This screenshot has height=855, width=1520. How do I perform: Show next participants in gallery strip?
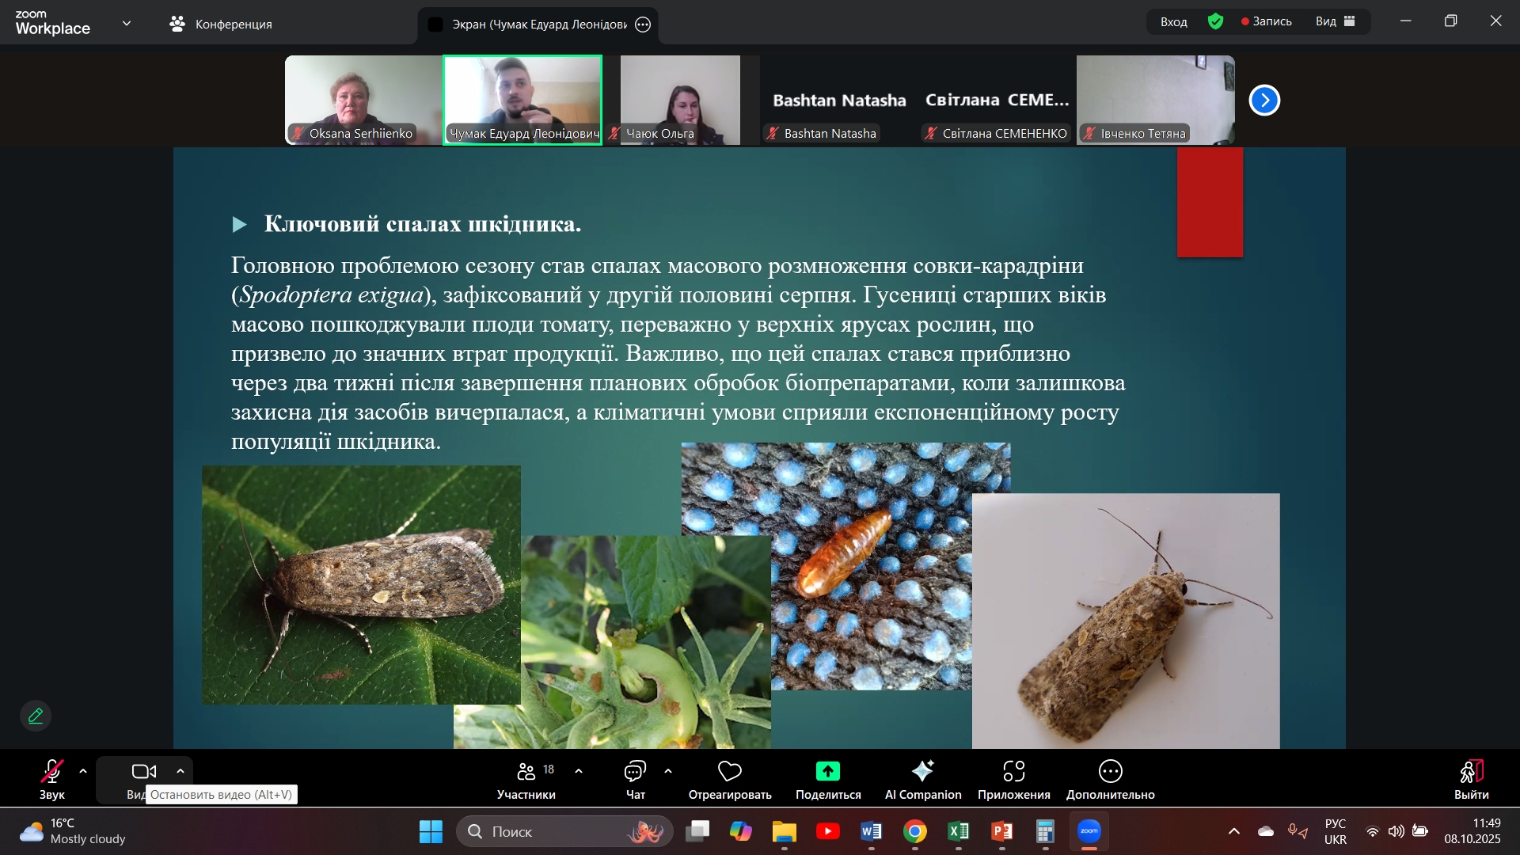point(1264,101)
